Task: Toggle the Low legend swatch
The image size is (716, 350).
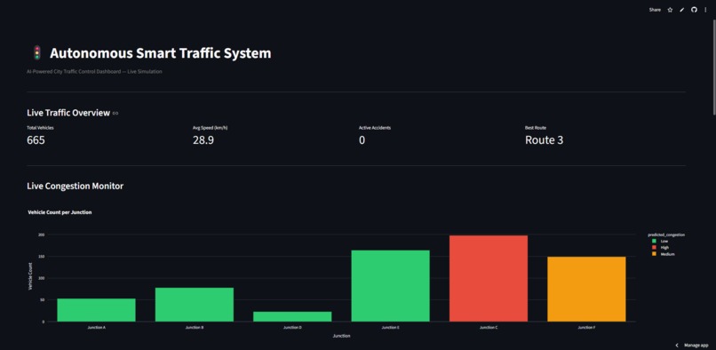Action: [655, 241]
